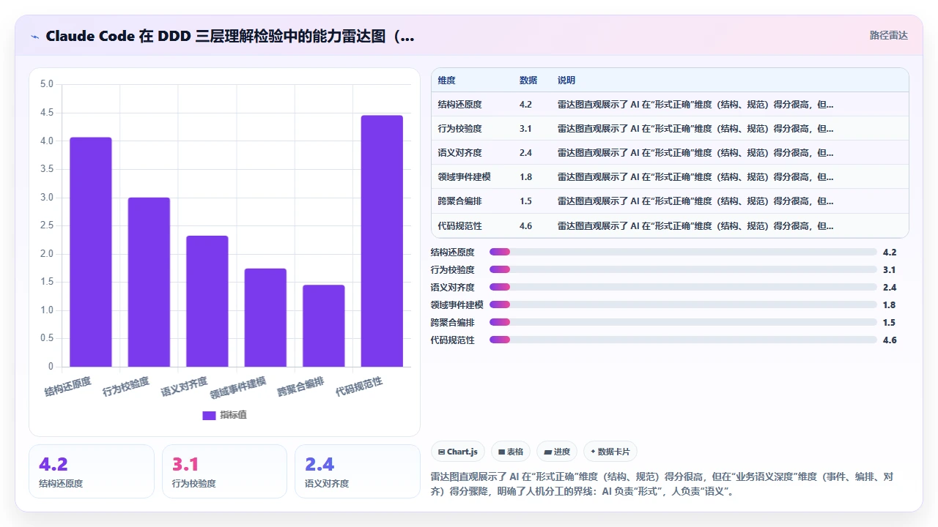938x527 pixels.
Task: Click the 领域事件建模 table row cell
Action: [464, 177]
